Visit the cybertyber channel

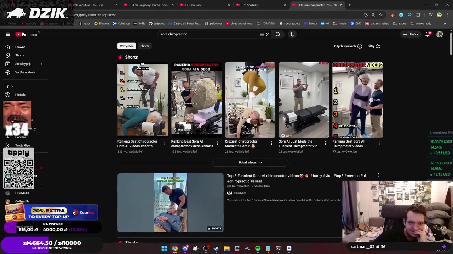tap(240, 193)
